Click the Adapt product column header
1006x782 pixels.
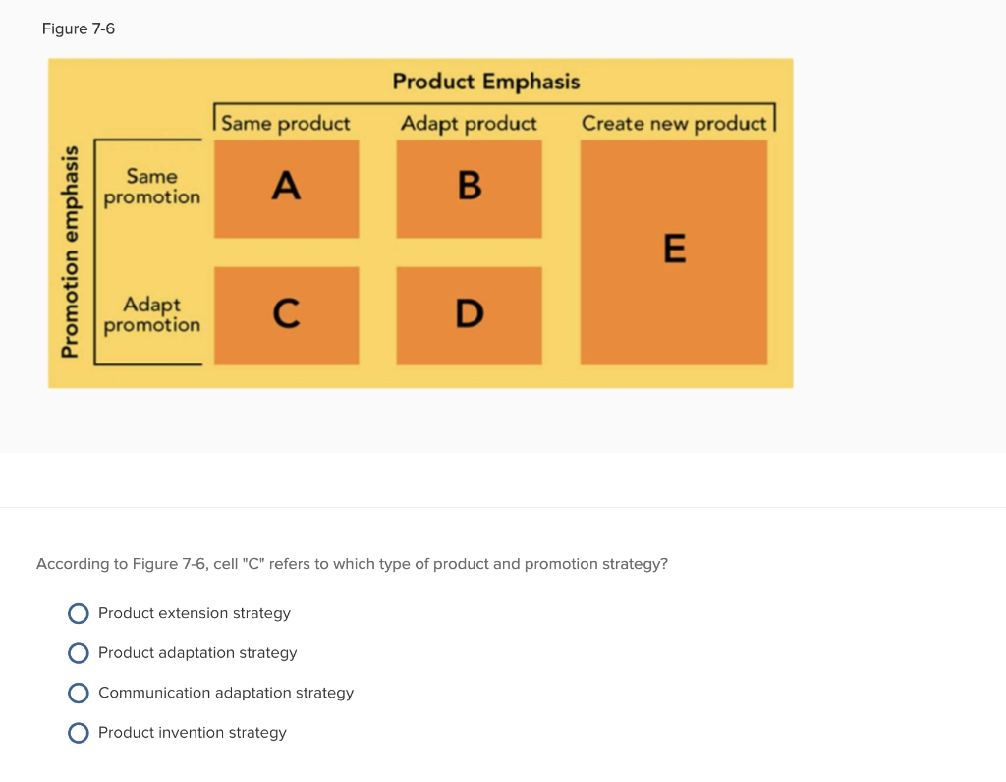pyautogui.click(x=468, y=123)
